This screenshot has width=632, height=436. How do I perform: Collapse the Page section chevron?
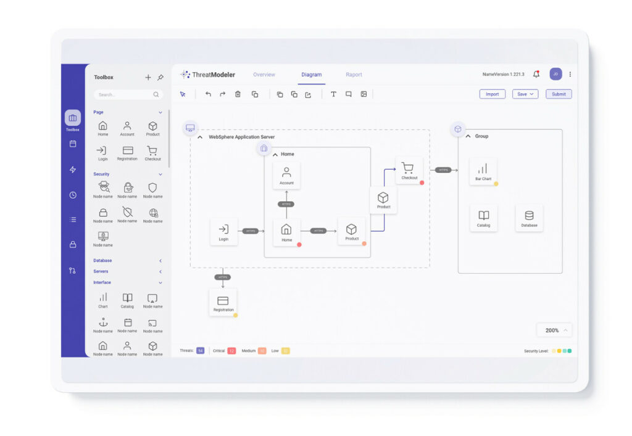(x=160, y=112)
